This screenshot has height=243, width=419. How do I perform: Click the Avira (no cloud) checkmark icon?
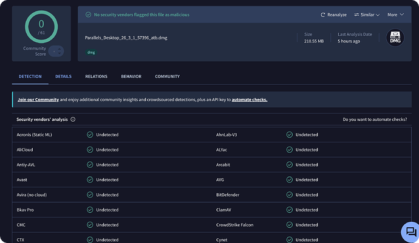click(x=90, y=195)
